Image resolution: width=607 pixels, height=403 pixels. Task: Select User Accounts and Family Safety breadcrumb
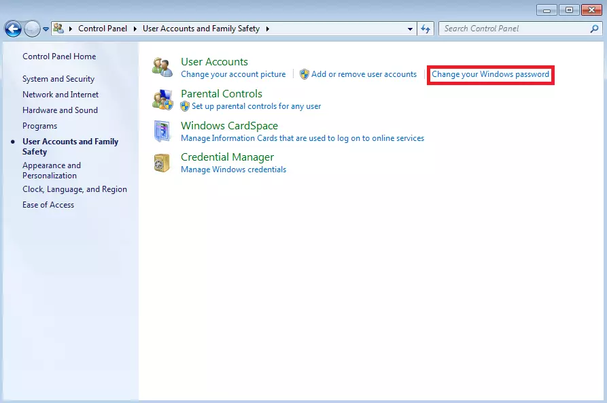point(201,29)
